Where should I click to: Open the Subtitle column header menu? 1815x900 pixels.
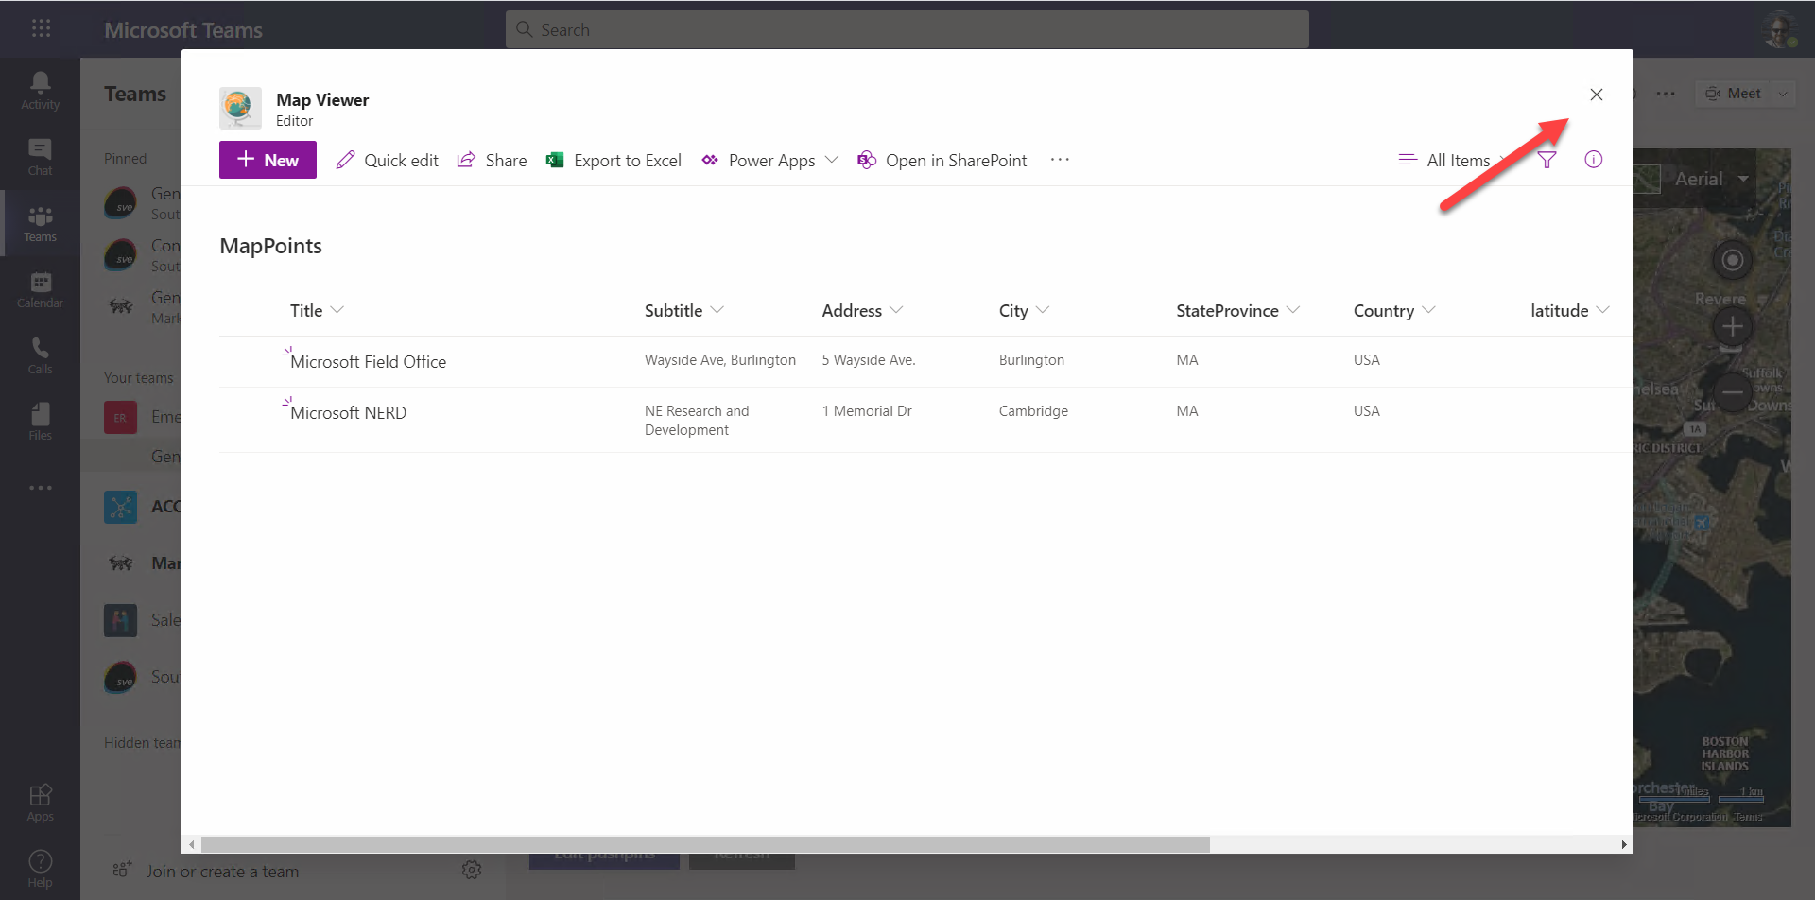(684, 310)
